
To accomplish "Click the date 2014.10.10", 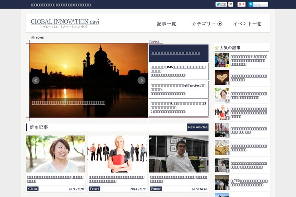I will coord(199,189).
